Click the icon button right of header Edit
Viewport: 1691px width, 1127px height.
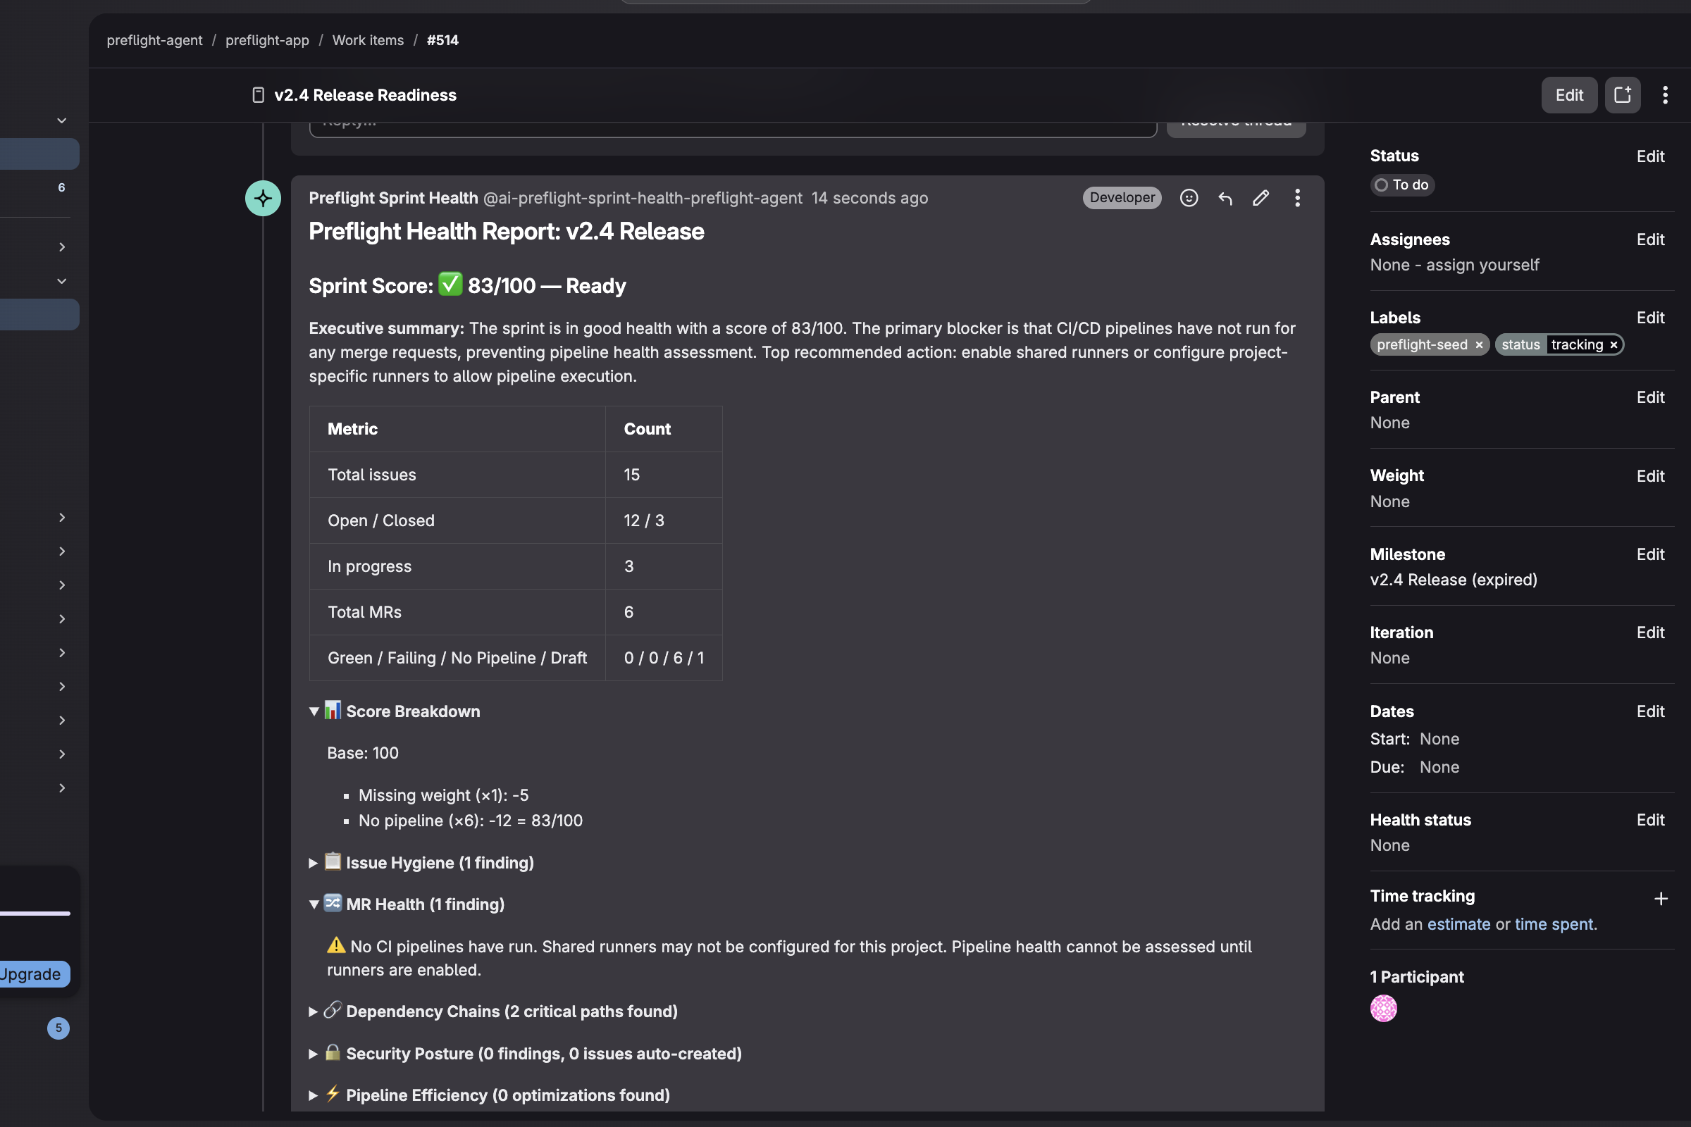pyautogui.click(x=1622, y=95)
